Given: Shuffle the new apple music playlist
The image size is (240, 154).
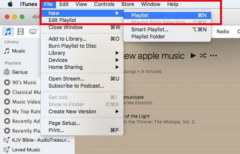Looking at the screenshot, I should click(203, 56).
